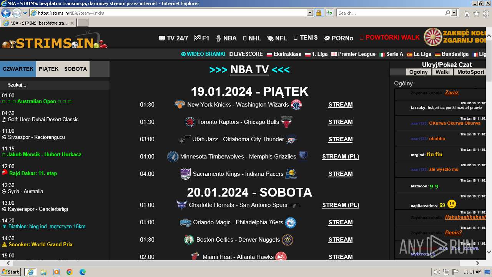Click the Washington Wizards team logo
This screenshot has width=492, height=277.
pyautogui.click(x=296, y=105)
